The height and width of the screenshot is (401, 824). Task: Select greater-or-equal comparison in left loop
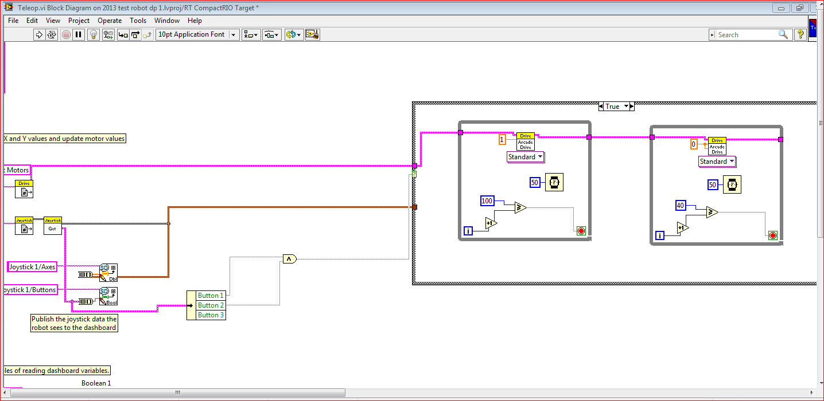coord(520,207)
